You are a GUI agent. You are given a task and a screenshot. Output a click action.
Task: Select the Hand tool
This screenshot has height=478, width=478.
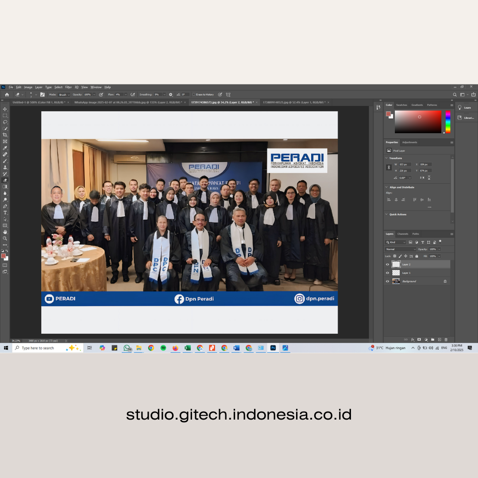click(5, 232)
